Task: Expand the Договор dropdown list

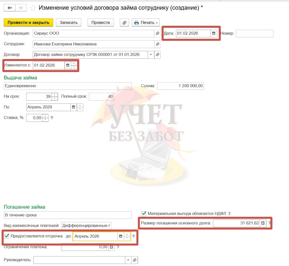Action: (151, 54)
